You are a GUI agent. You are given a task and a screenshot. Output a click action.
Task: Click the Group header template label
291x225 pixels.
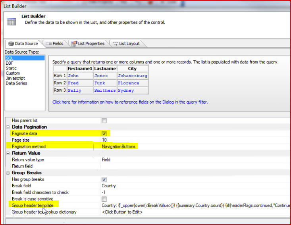coord(33,206)
